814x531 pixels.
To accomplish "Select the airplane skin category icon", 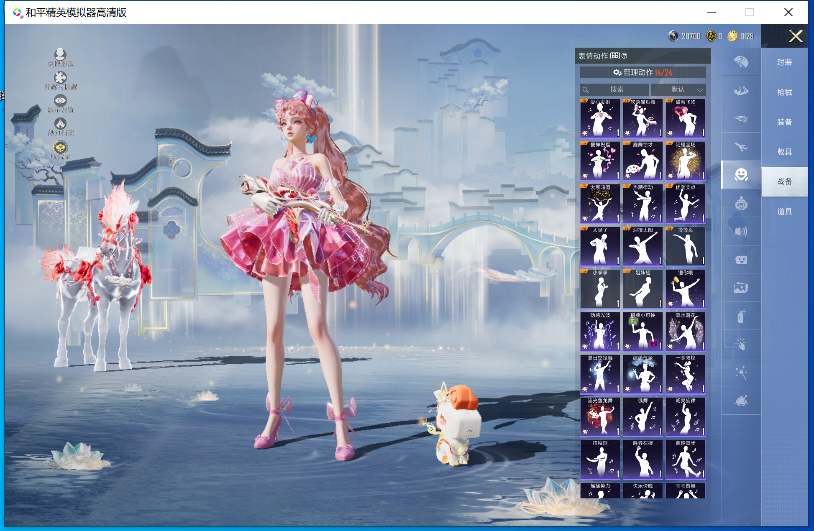I will tap(741, 147).
